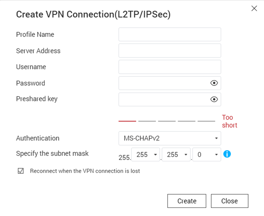Click the Close button
The image size is (264, 216).
coord(230,201)
